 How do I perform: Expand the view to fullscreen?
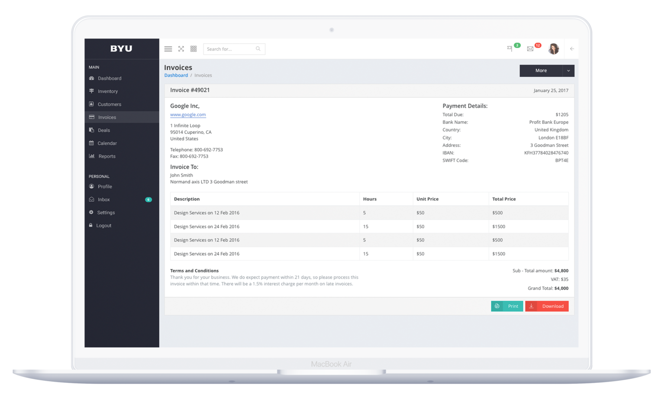coord(181,49)
